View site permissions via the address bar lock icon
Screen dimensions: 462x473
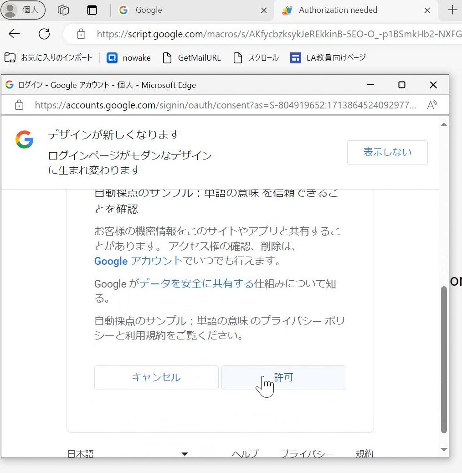click(x=80, y=34)
